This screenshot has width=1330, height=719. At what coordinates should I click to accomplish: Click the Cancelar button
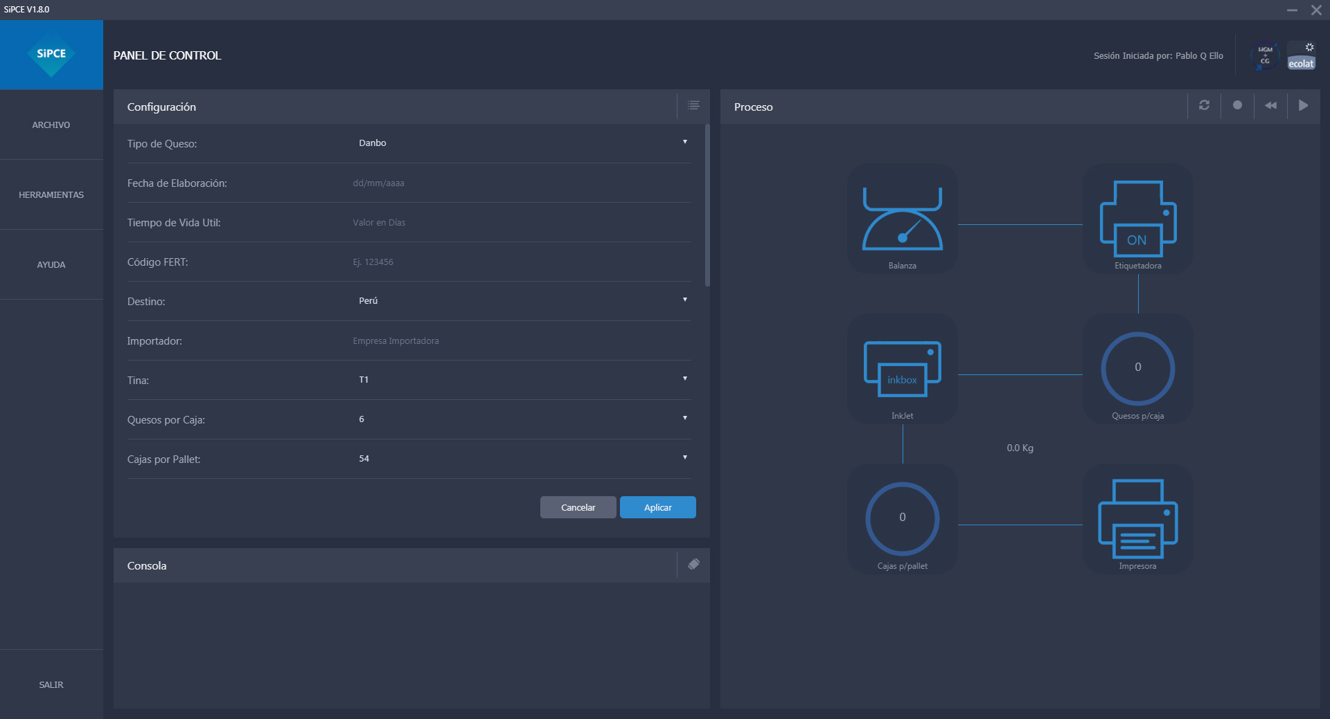578,507
